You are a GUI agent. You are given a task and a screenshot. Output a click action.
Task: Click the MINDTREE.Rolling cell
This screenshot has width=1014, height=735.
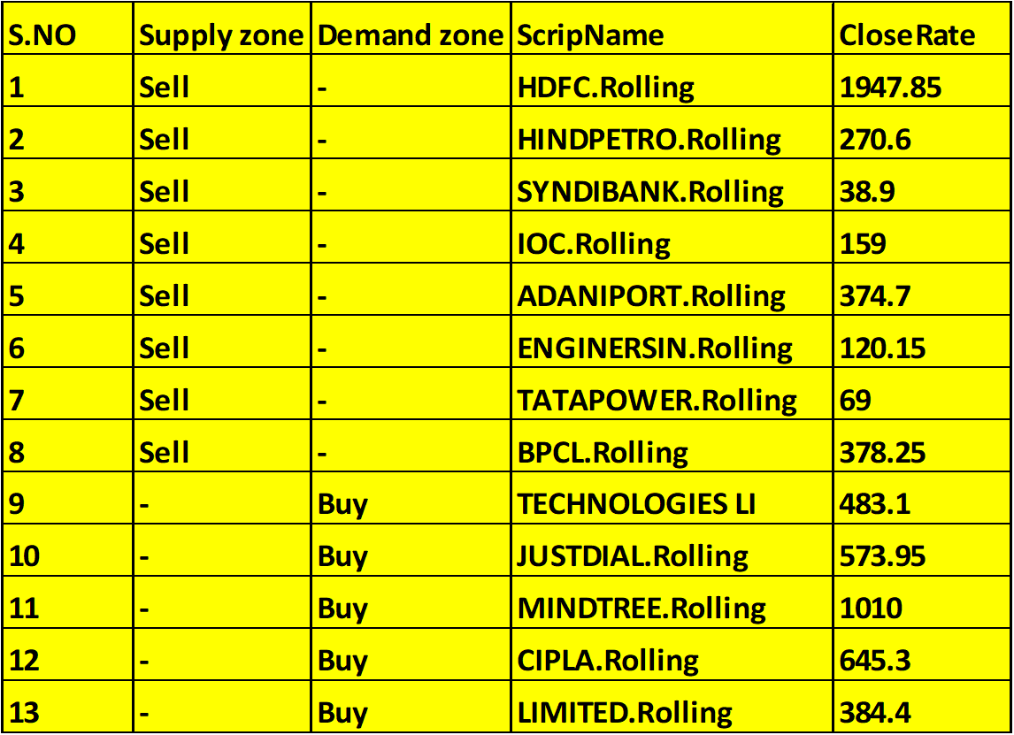tap(641, 609)
